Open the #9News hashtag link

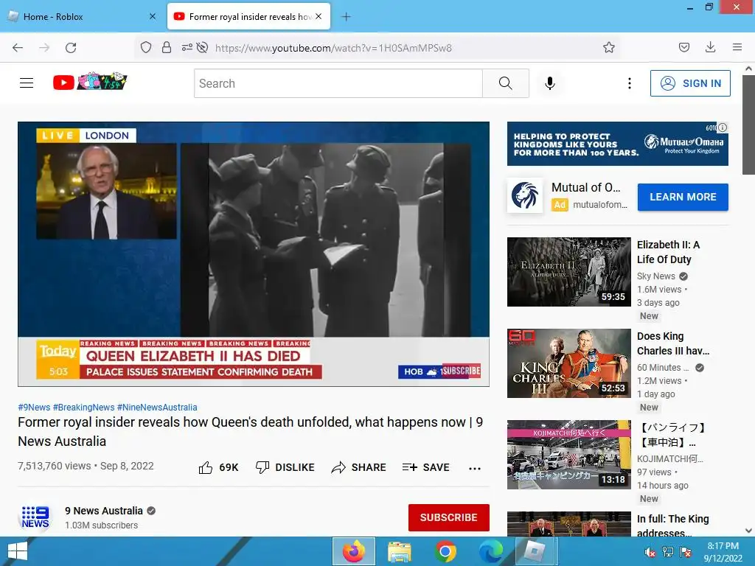[34, 407]
